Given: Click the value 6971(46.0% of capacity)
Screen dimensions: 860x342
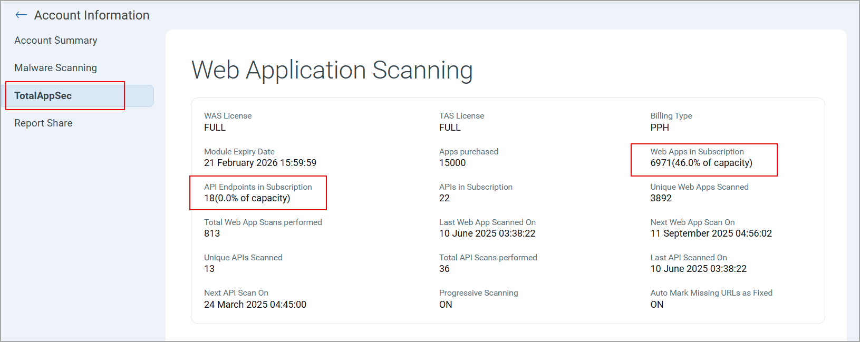Looking at the screenshot, I should tap(701, 163).
